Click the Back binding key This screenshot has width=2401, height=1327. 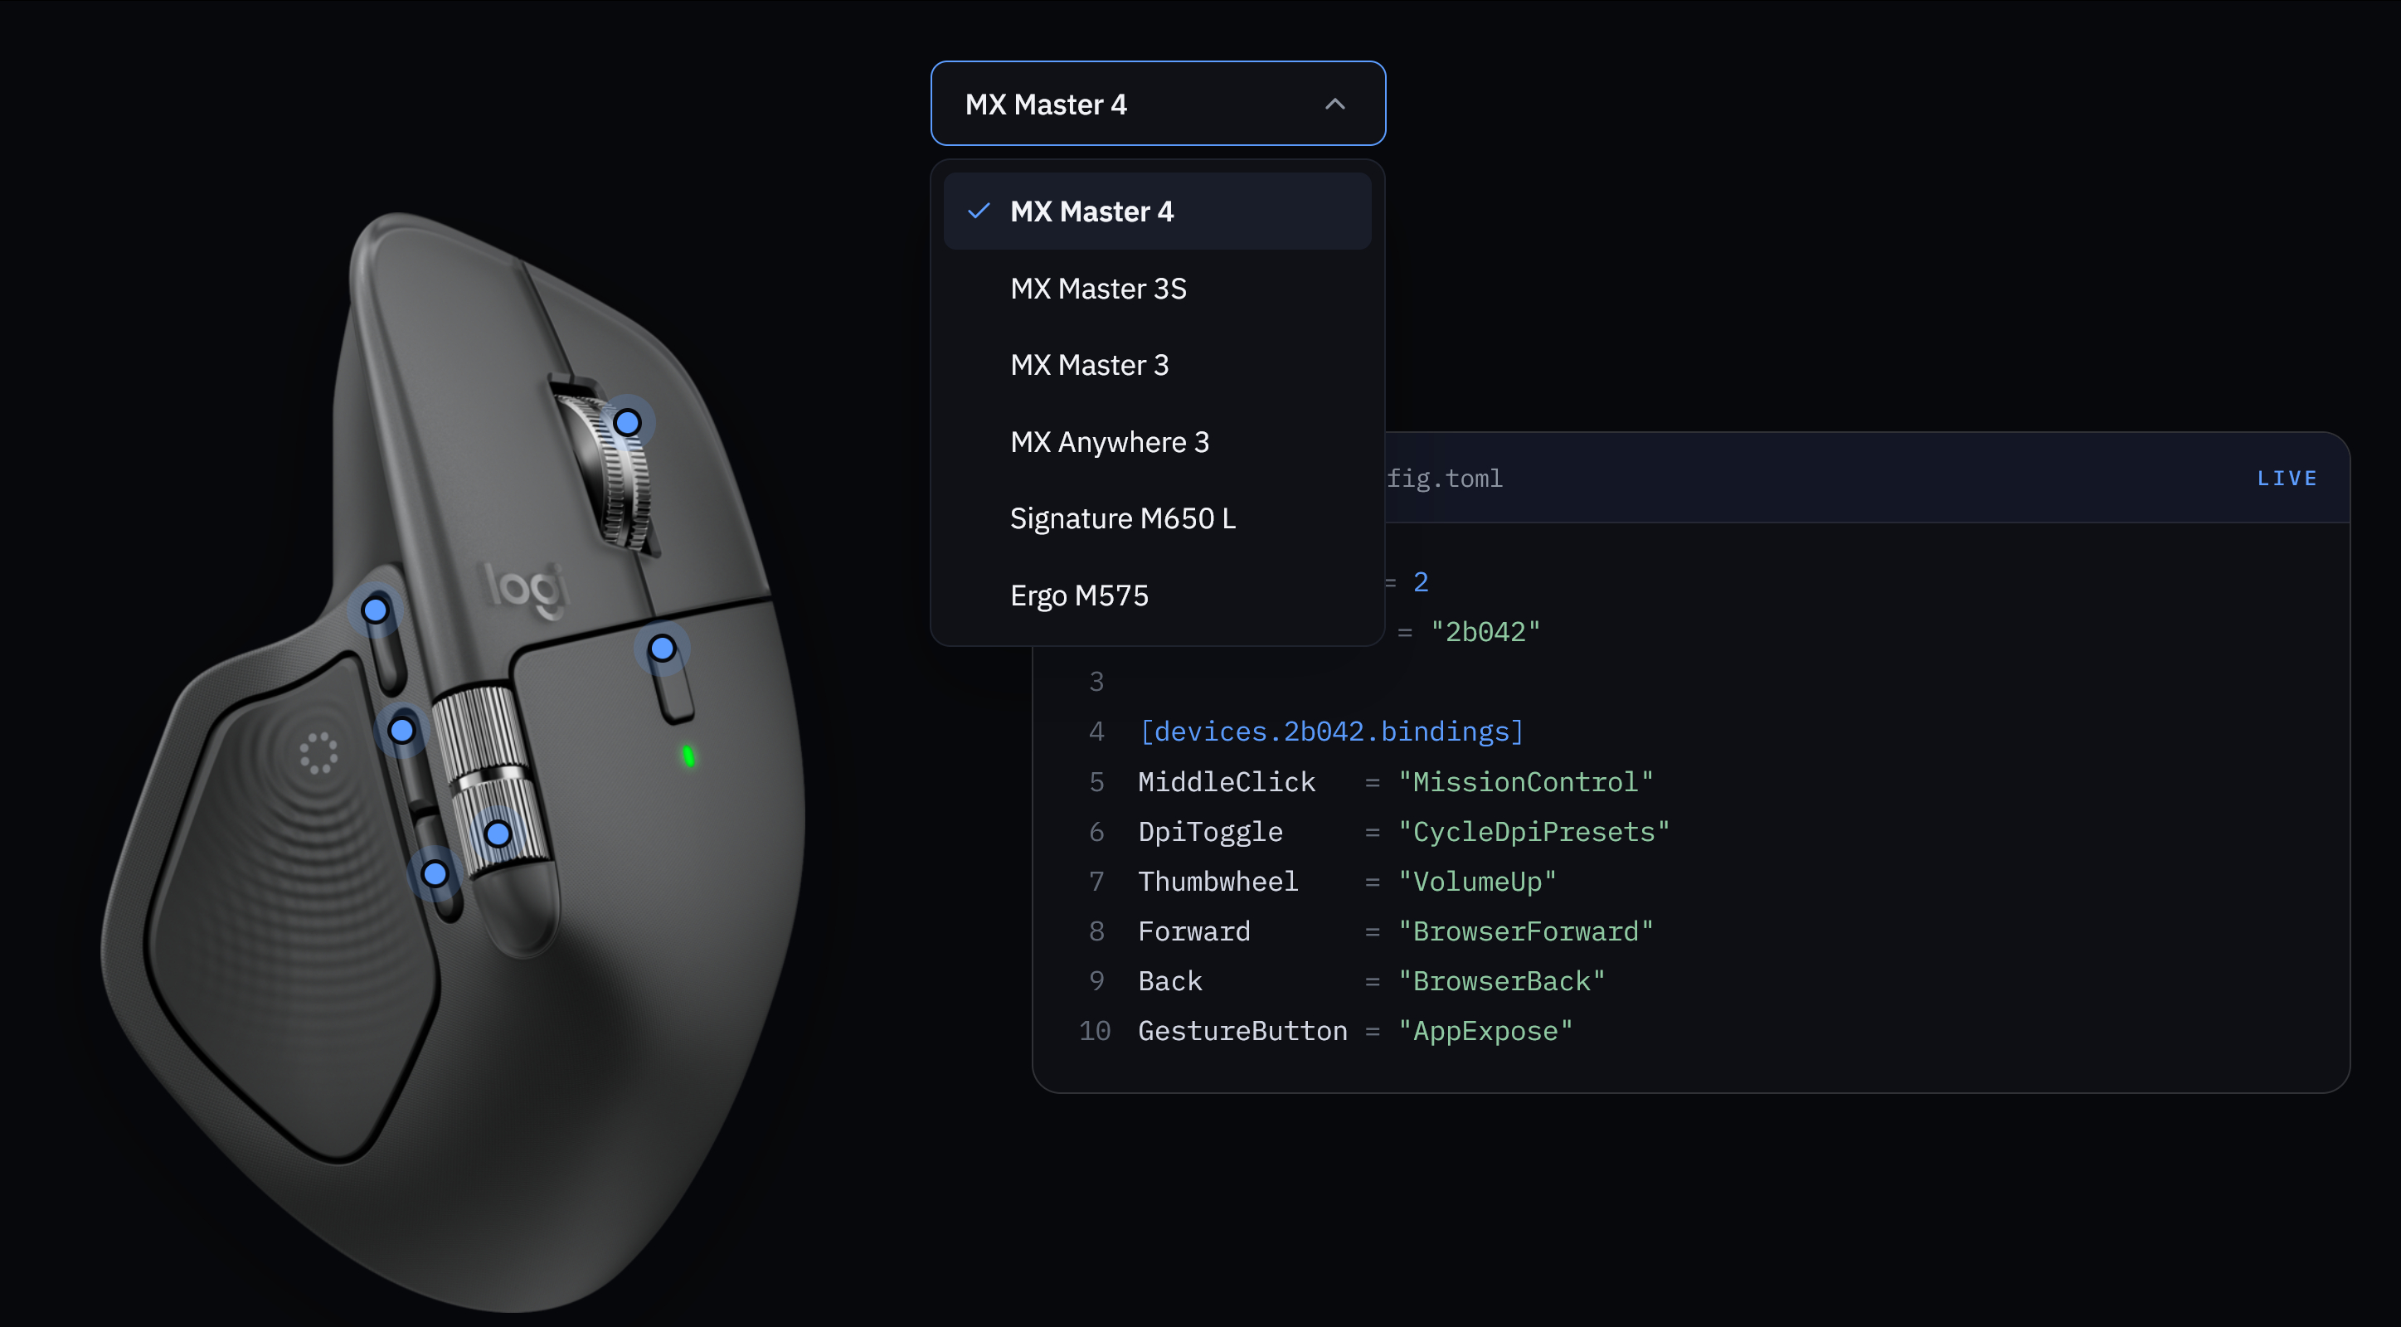[x=1169, y=981]
